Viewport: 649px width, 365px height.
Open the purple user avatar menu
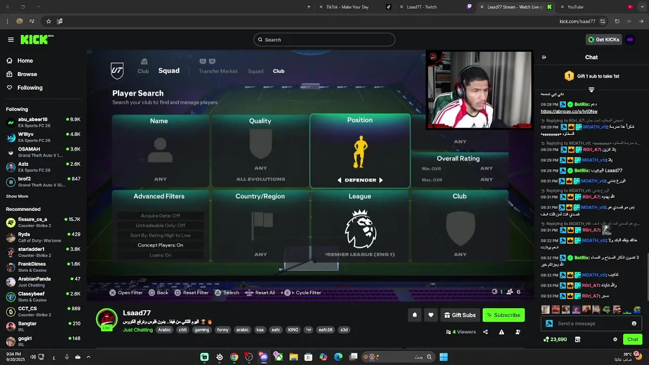click(630, 40)
